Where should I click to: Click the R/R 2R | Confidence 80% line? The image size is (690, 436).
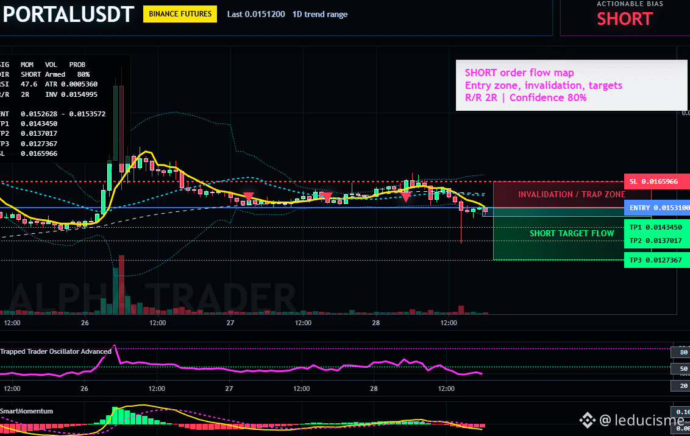click(x=525, y=97)
